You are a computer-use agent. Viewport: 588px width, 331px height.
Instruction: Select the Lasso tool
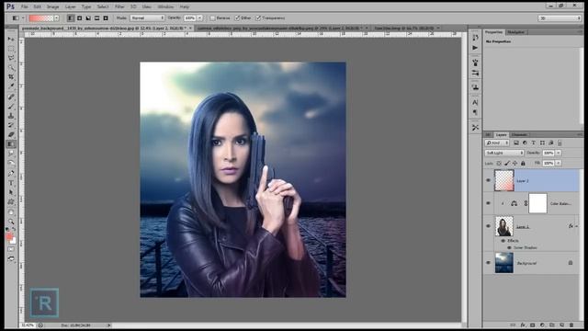point(11,58)
